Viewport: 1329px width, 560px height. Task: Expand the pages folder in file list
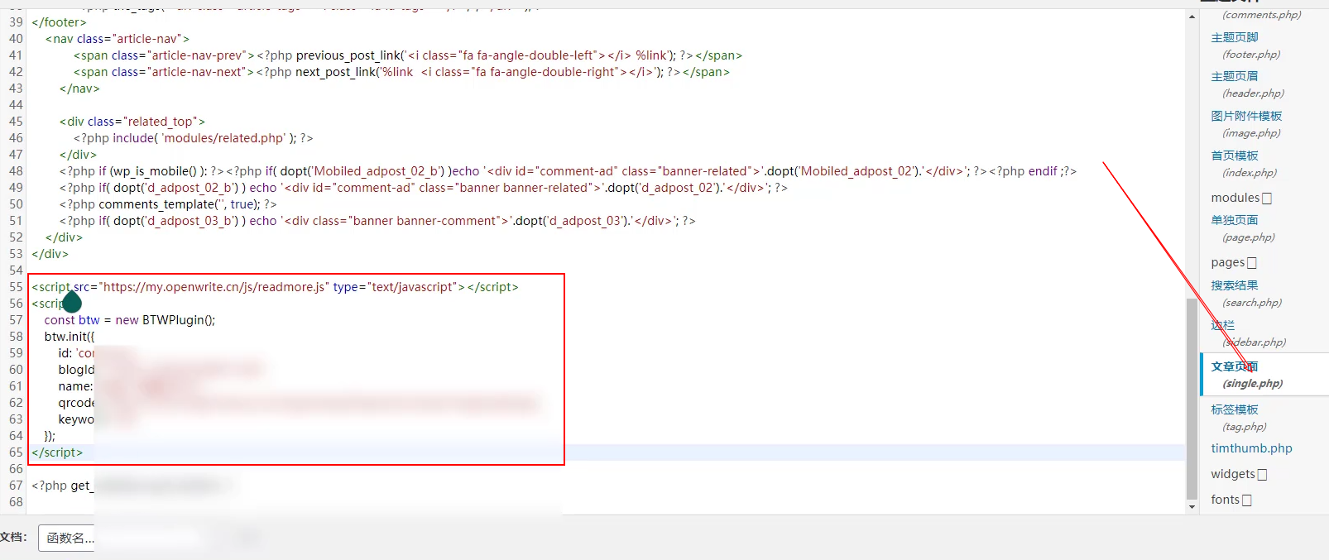(1233, 262)
